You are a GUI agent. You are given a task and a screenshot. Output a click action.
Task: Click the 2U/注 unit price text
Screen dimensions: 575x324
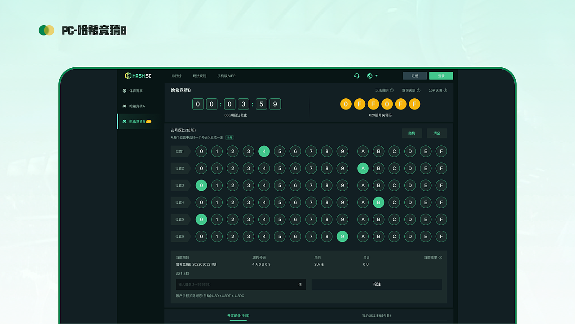click(x=319, y=264)
